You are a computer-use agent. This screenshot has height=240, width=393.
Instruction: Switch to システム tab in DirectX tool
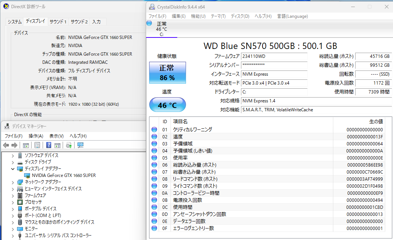coord(14,22)
